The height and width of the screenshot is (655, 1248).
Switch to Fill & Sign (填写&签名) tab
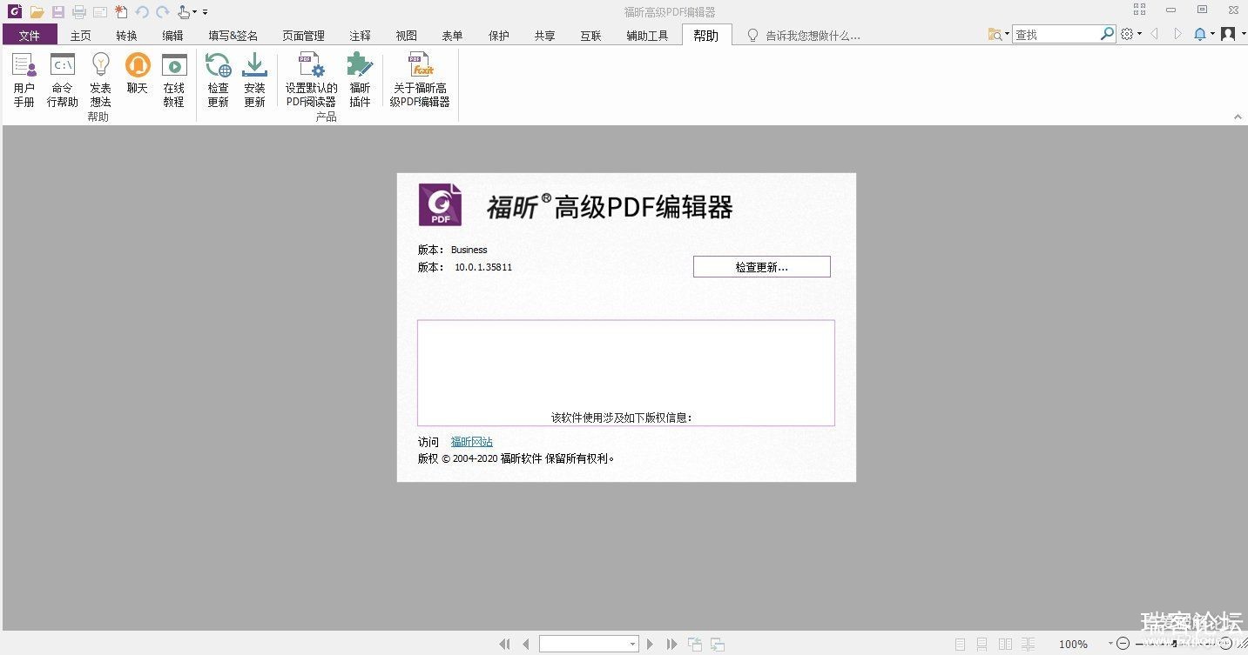click(233, 36)
